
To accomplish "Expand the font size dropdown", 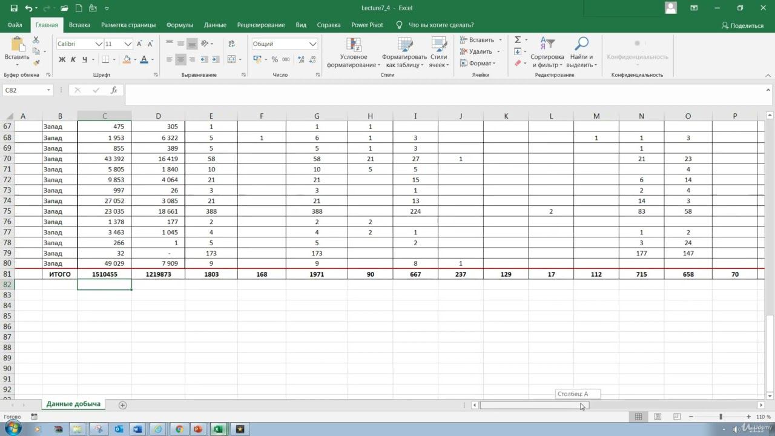I will pyautogui.click(x=128, y=44).
